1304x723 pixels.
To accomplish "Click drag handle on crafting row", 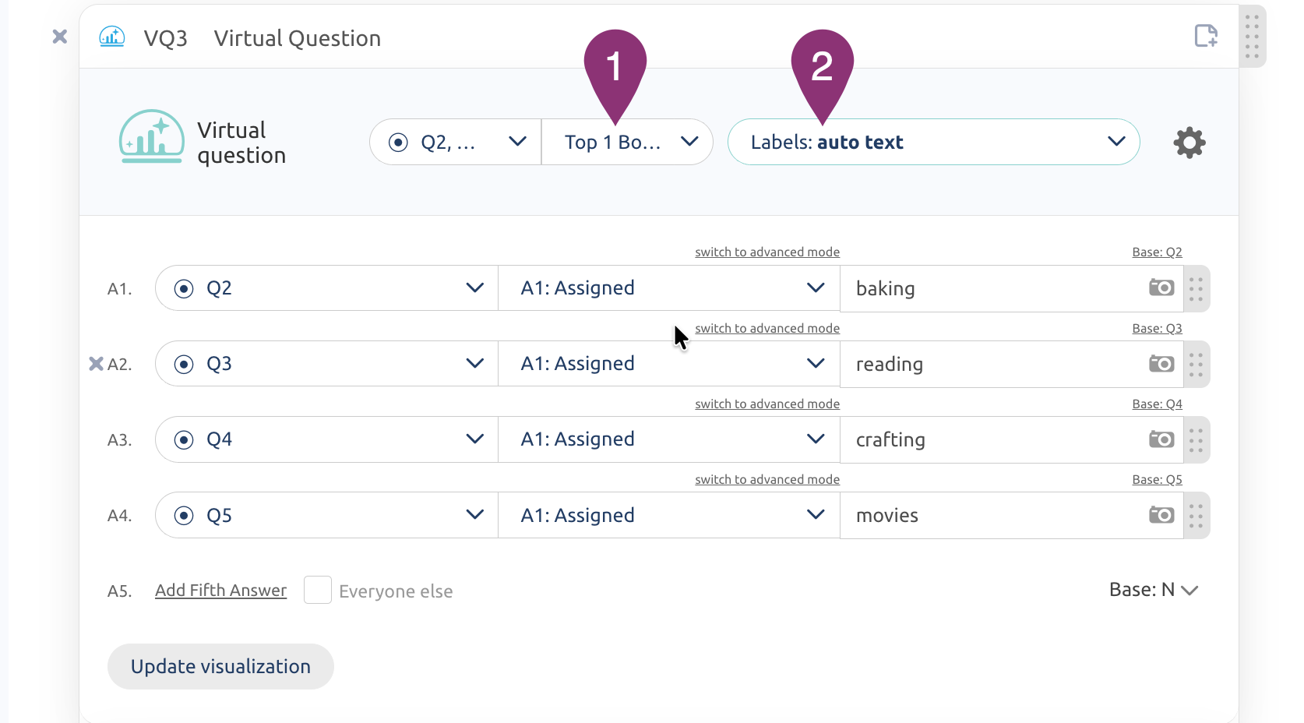I will 1197,440.
